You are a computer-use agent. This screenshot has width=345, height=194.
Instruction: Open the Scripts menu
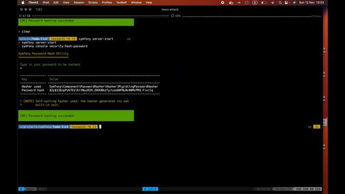(x=93, y=3)
